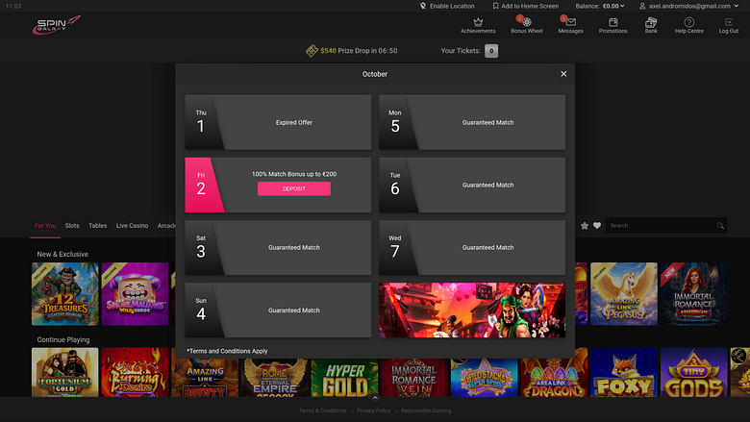
Task: Select the Tue 6 Guaranteed Match card
Action: [472, 185]
